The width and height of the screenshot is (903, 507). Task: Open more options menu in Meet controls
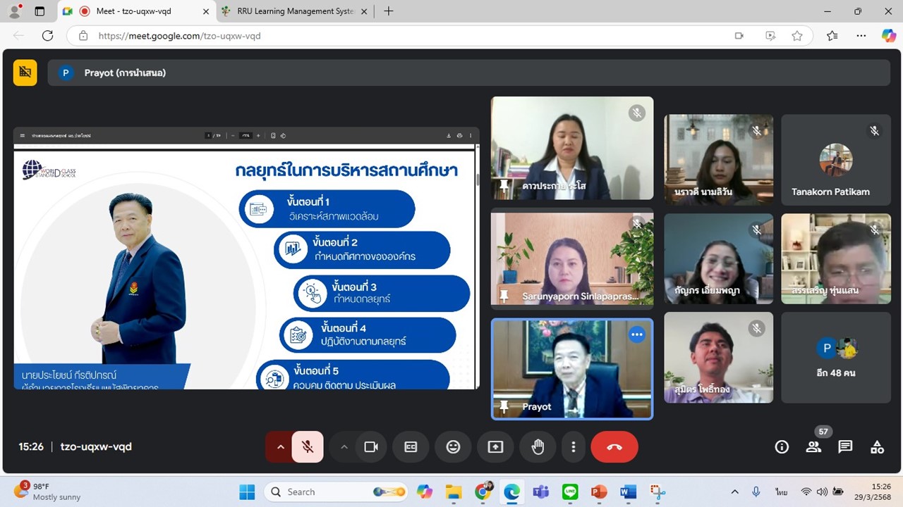coord(574,446)
